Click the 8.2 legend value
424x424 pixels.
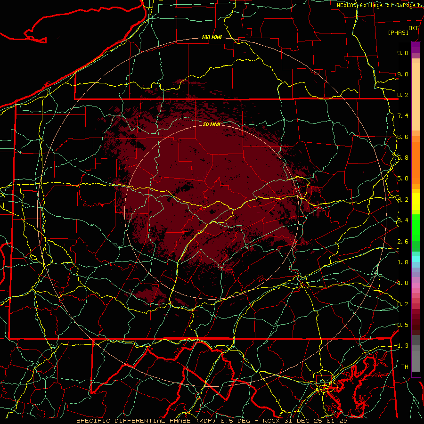403,95
